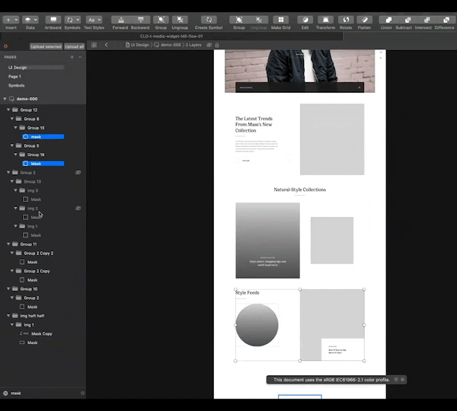Collapse Img haft haft group
Image resolution: width=457 pixels, height=411 pixels.
(x=8, y=315)
